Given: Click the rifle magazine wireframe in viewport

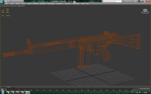Looking at the screenshot, I should (83, 57).
